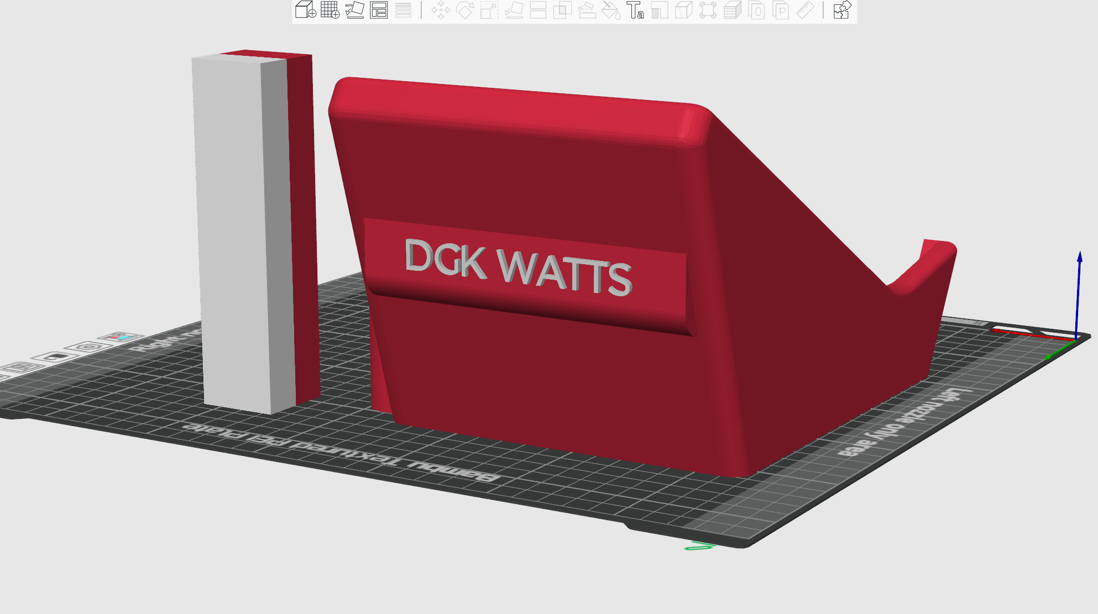Select the Scale tool icon
Image resolution: width=1098 pixels, height=614 pixels.
(x=489, y=10)
